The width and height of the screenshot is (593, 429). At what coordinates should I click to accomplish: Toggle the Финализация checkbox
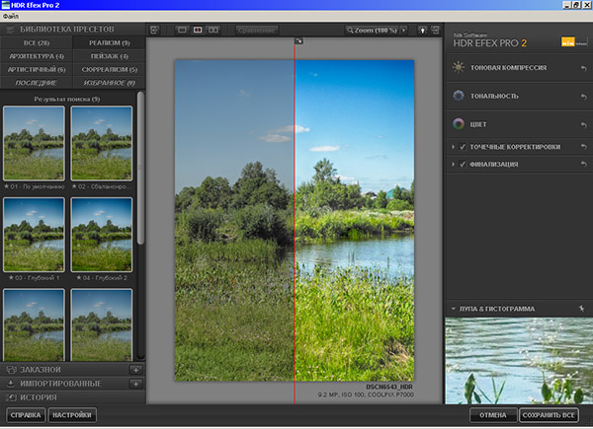463,164
